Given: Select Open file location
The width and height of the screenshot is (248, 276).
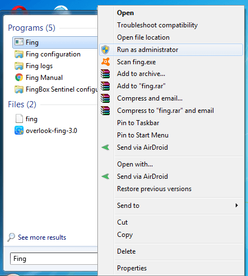Looking at the screenshot, I should pos(143,37).
